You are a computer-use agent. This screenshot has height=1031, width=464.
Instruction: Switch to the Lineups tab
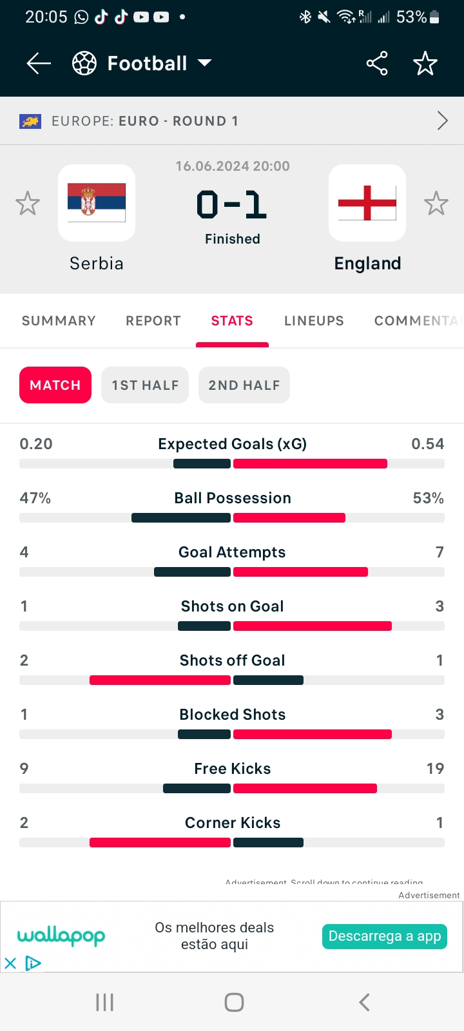coord(314,321)
